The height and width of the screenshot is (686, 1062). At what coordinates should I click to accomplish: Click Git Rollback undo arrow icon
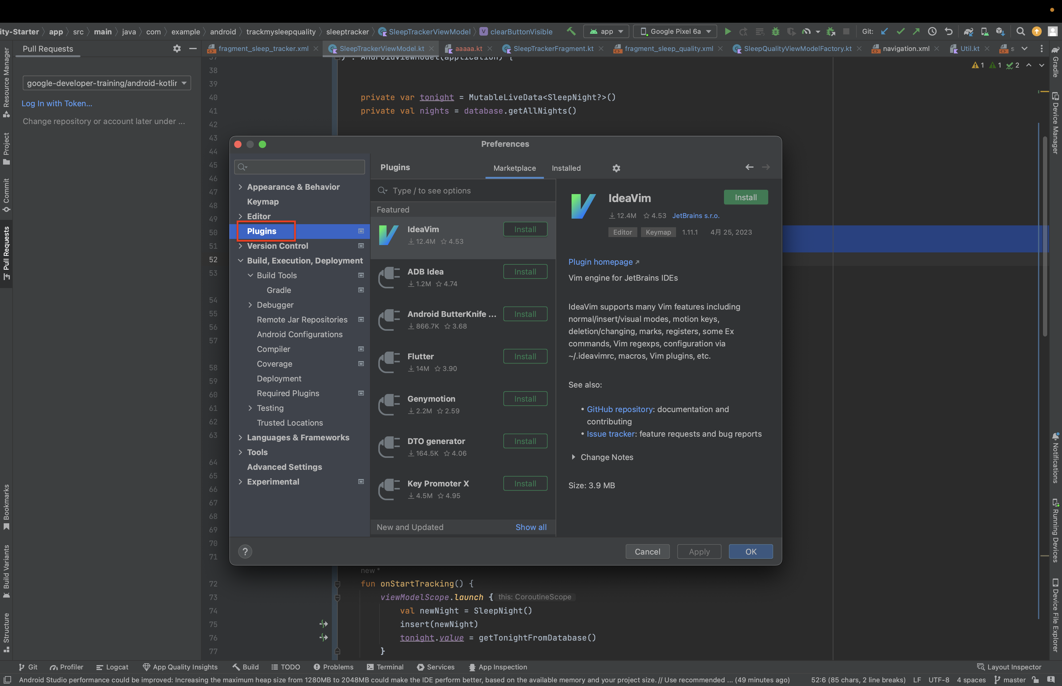coord(949,31)
